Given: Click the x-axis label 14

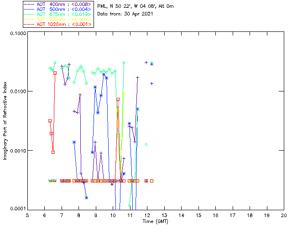Looking at the screenshot, I should [182, 215].
